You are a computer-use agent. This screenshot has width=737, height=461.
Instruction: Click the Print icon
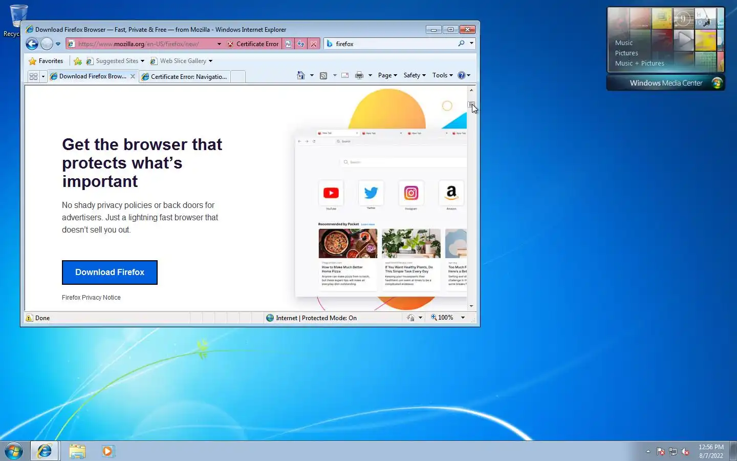359,75
